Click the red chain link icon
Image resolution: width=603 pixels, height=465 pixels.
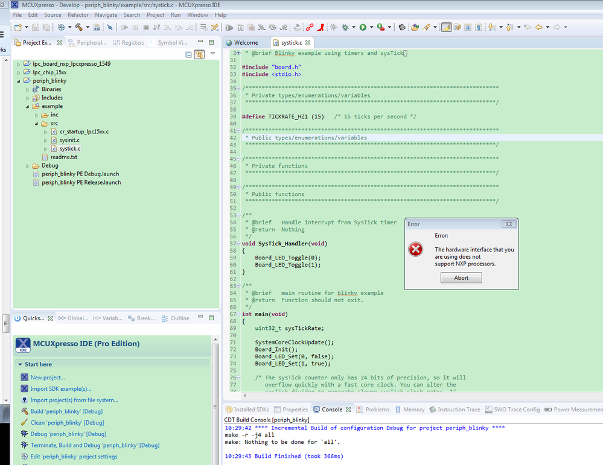(x=310, y=27)
